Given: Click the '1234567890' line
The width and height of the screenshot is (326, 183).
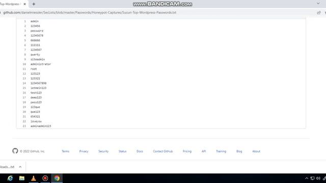Looking at the screenshot, I should click(x=39, y=83).
